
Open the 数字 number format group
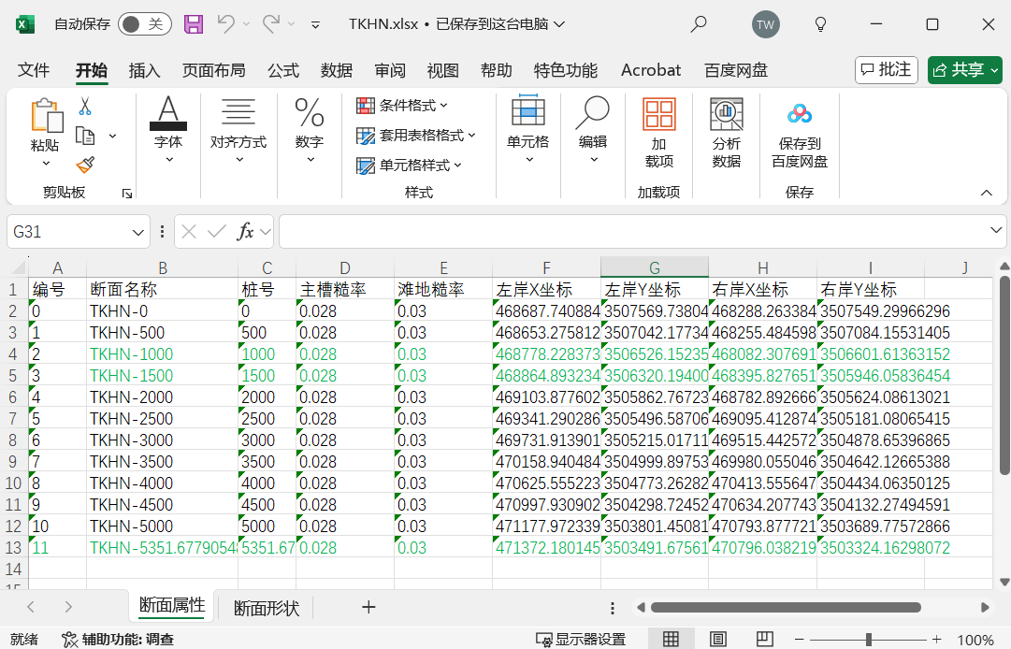click(x=310, y=129)
